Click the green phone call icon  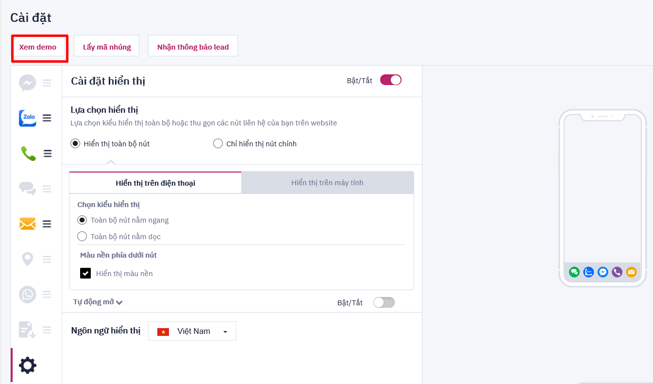[27, 153]
